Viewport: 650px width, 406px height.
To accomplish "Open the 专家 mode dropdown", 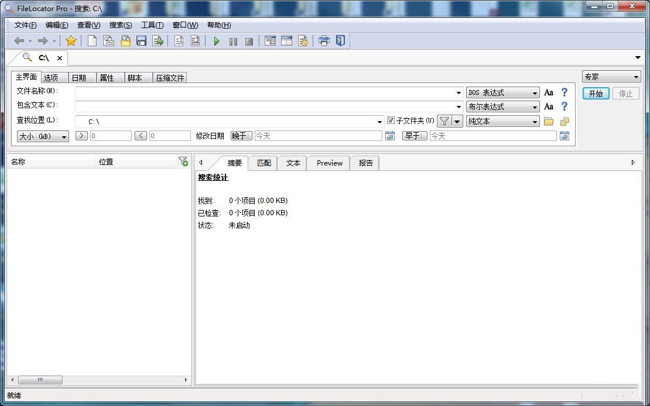I will pos(611,77).
